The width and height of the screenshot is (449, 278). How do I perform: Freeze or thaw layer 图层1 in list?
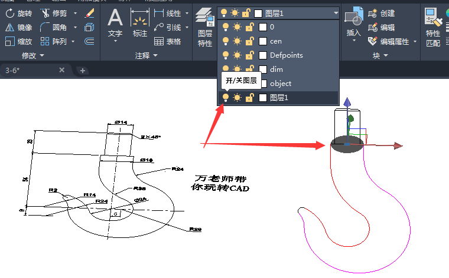(237, 98)
